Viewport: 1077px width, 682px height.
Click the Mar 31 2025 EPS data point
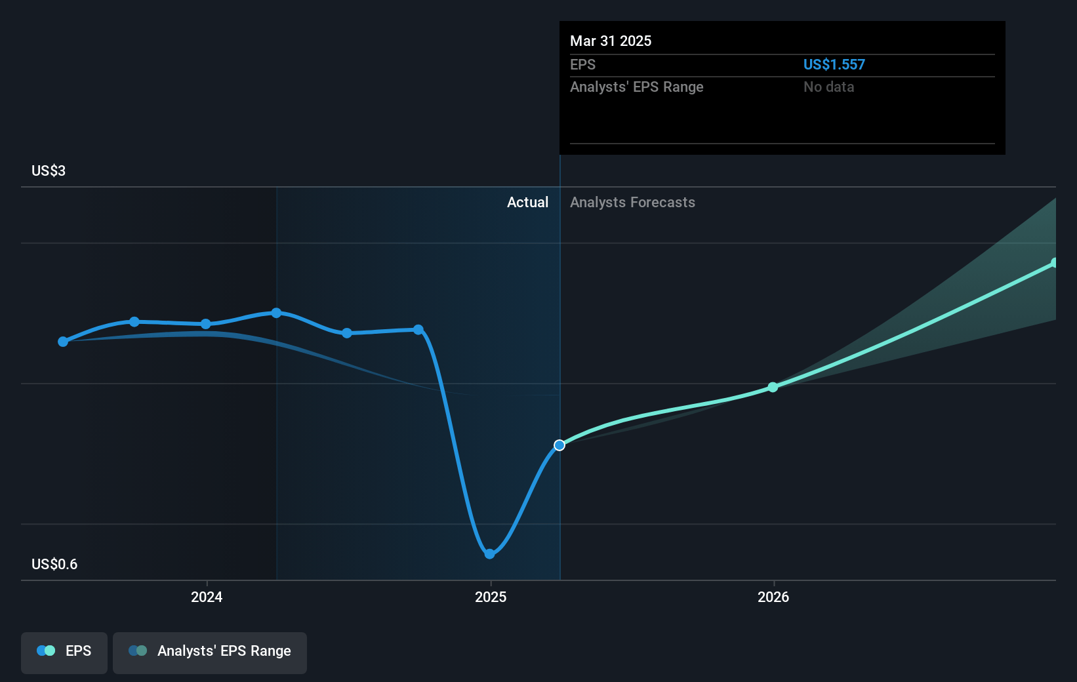[x=559, y=445]
